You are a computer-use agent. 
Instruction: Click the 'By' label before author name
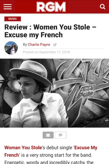[25, 45]
